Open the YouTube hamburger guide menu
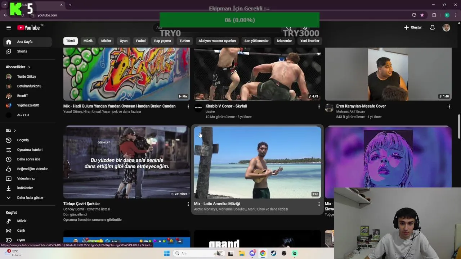 point(9,28)
